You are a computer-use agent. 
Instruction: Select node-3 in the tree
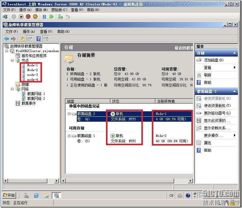[x=32, y=75]
